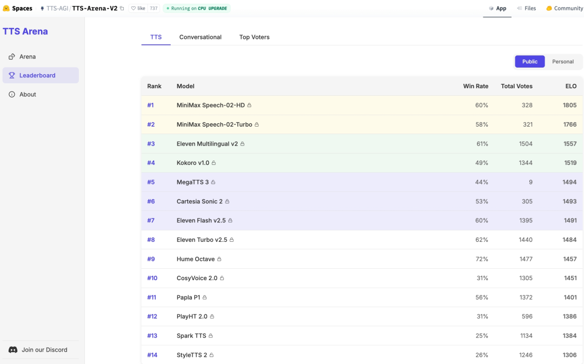This screenshot has height=364, width=584.
Task: Click lock icon beside Cartesia Sonic 2
Action: coord(227,201)
